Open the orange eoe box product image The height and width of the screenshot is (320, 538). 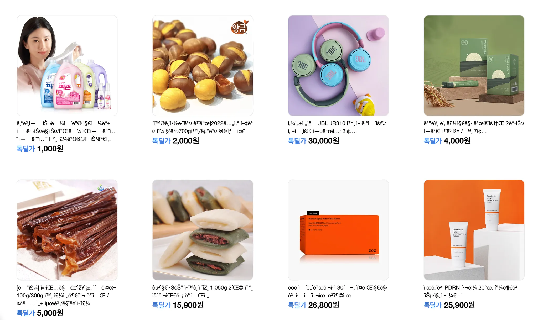(x=338, y=230)
